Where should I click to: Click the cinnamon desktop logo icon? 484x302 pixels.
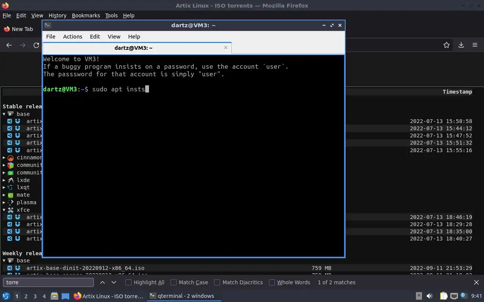click(x=11, y=158)
